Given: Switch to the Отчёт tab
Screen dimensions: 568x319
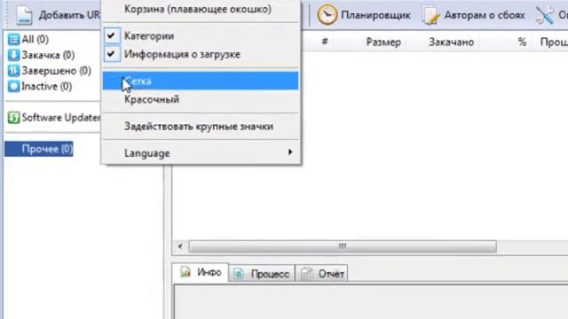Looking at the screenshot, I should click(x=321, y=274).
